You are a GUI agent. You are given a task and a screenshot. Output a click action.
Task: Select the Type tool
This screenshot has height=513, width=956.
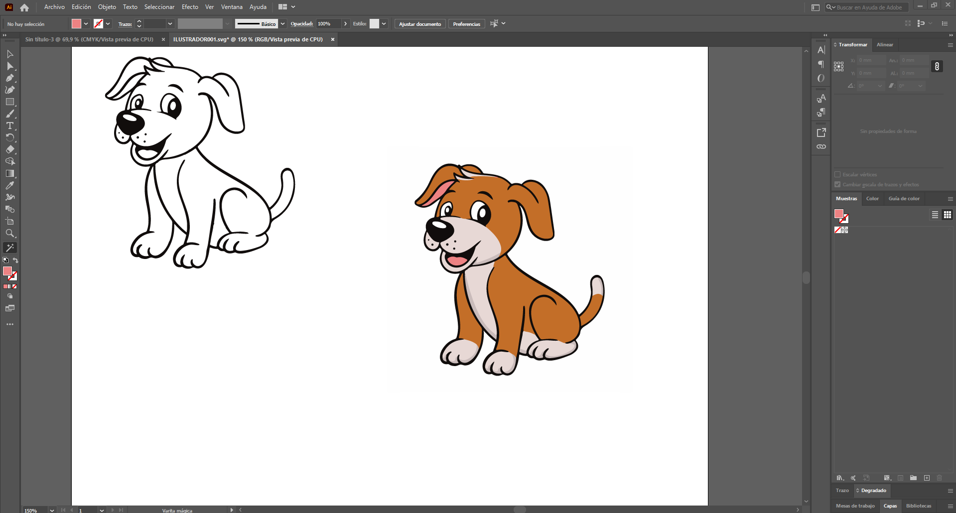coord(9,126)
